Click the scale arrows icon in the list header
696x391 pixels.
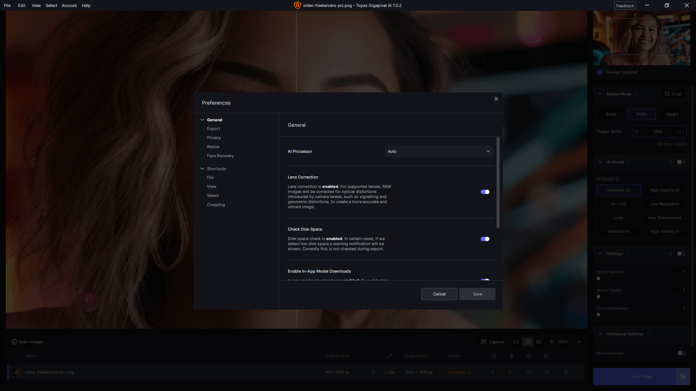tap(390, 356)
